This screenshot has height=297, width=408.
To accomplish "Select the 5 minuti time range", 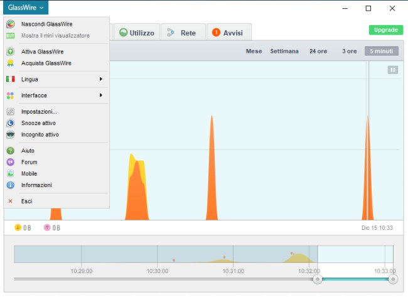I will click(382, 51).
